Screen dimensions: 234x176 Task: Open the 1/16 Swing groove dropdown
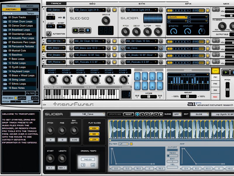pos(188,75)
